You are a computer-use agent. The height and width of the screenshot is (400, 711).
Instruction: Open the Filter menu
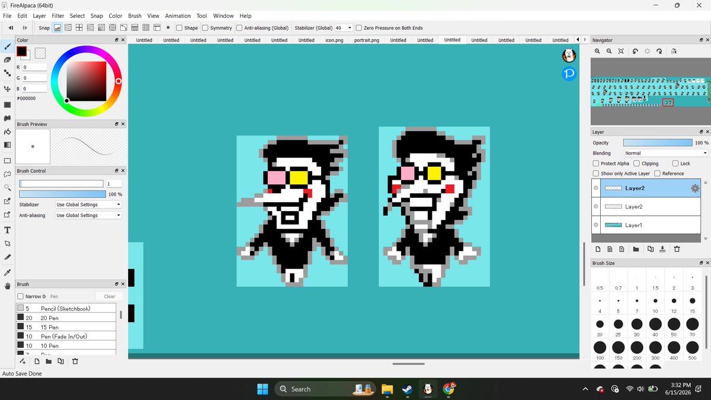pos(57,16)
